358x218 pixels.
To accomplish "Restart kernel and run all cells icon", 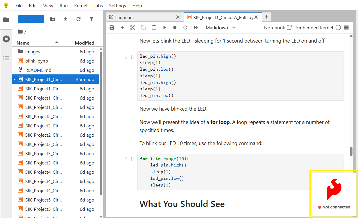I will [196, 28].
